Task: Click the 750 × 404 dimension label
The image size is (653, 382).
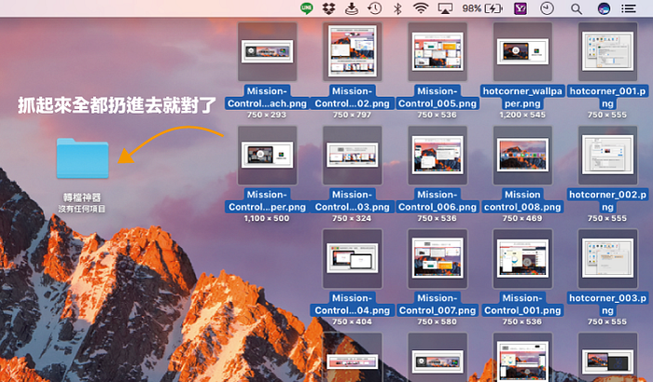Action: pos(353,321)
